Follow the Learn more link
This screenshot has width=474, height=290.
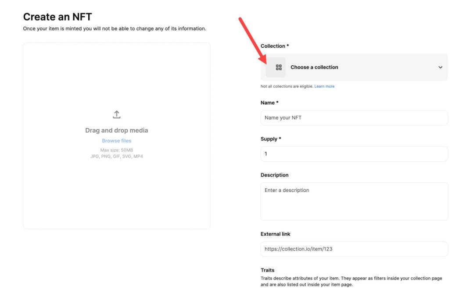pyautogui.click(x=324, y=86)
